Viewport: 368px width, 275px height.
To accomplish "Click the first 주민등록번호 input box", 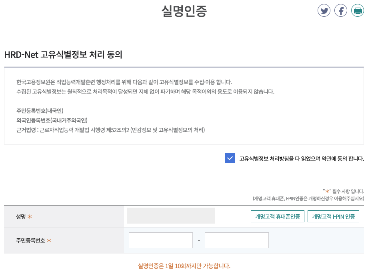I will coord(160,240).
